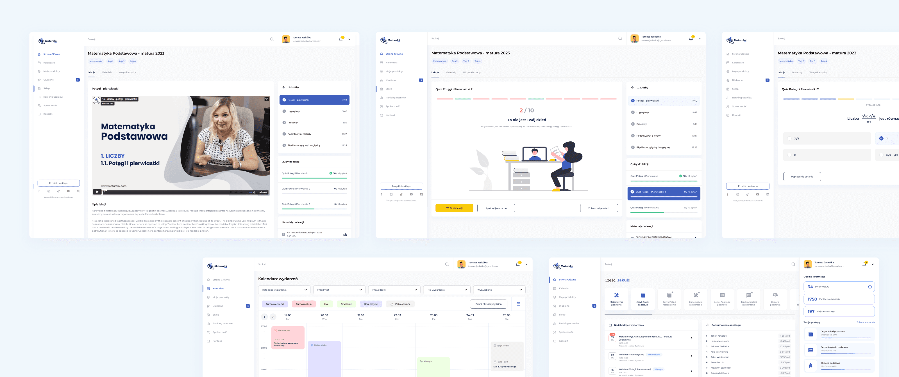Screen dimensions: 899x377
Task: Open Matematyka podstawa subject card on dashboard
Action: coord(616,299)
